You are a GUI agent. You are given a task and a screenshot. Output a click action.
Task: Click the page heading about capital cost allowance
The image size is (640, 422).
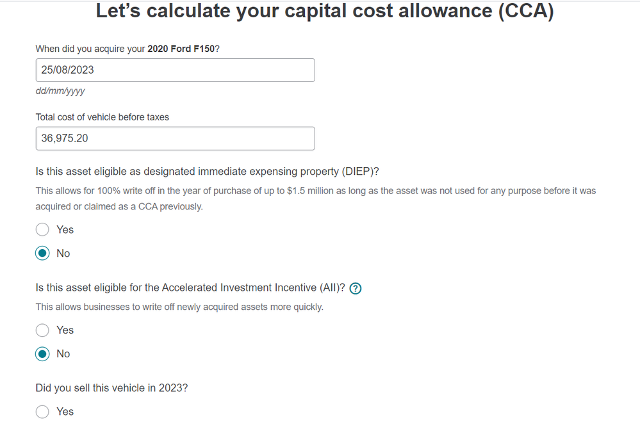point(325,11)
